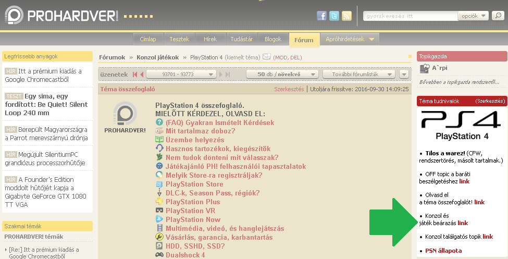Open test article Be Quiet! Silent Loop 240 mm
This screenshot has width=508, height=259.
tap(46, 104)
